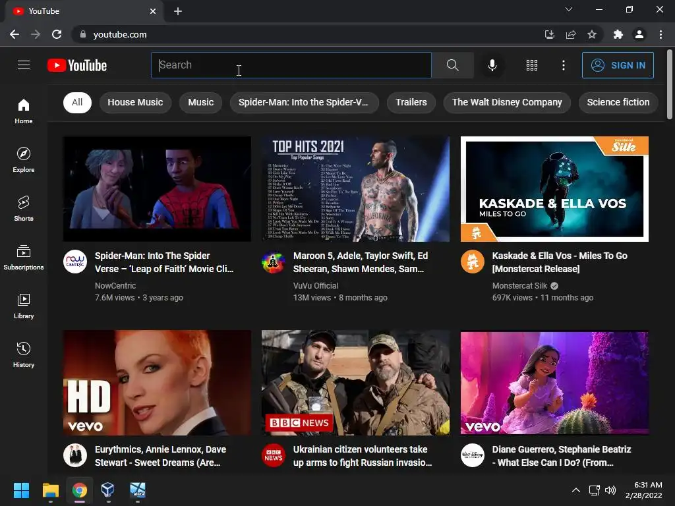Viewport: 675px width, 506px height.
Task: Open Spider-Man 'Leap of Faith' video title
Action: 164,262
